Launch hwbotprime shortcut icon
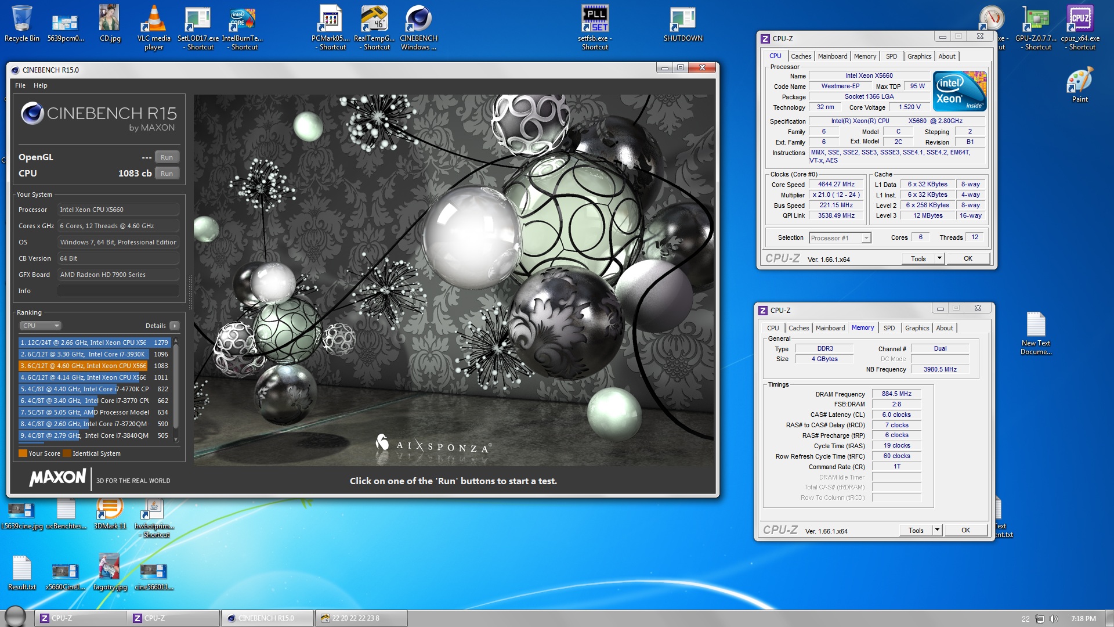 click(154, 518)
